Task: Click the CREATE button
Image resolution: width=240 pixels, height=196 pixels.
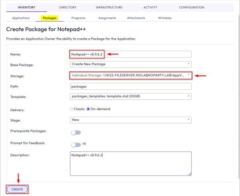Action: click(17, 189)
